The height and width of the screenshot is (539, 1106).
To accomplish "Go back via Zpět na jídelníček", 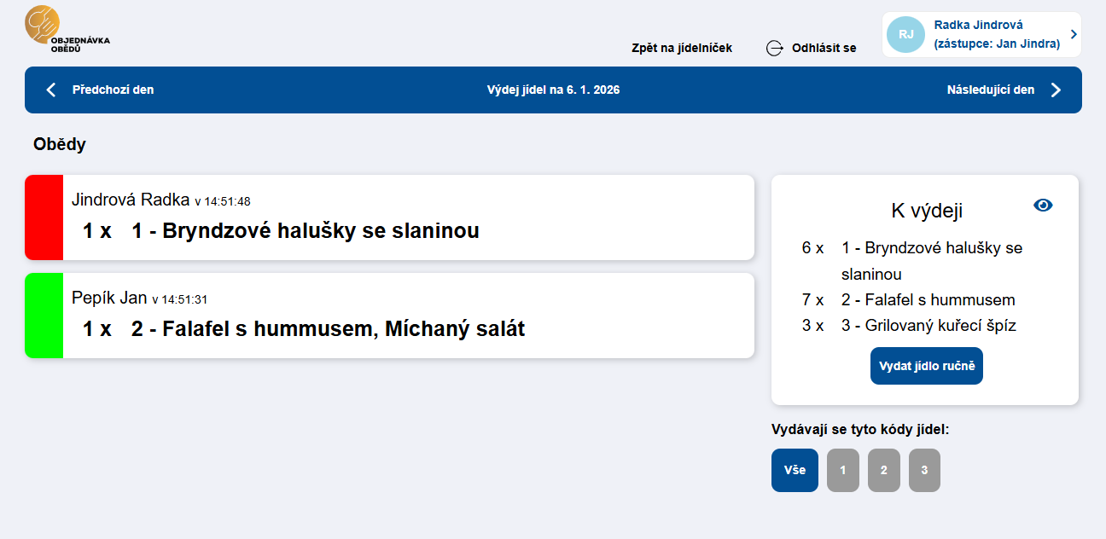I will 681,48.
